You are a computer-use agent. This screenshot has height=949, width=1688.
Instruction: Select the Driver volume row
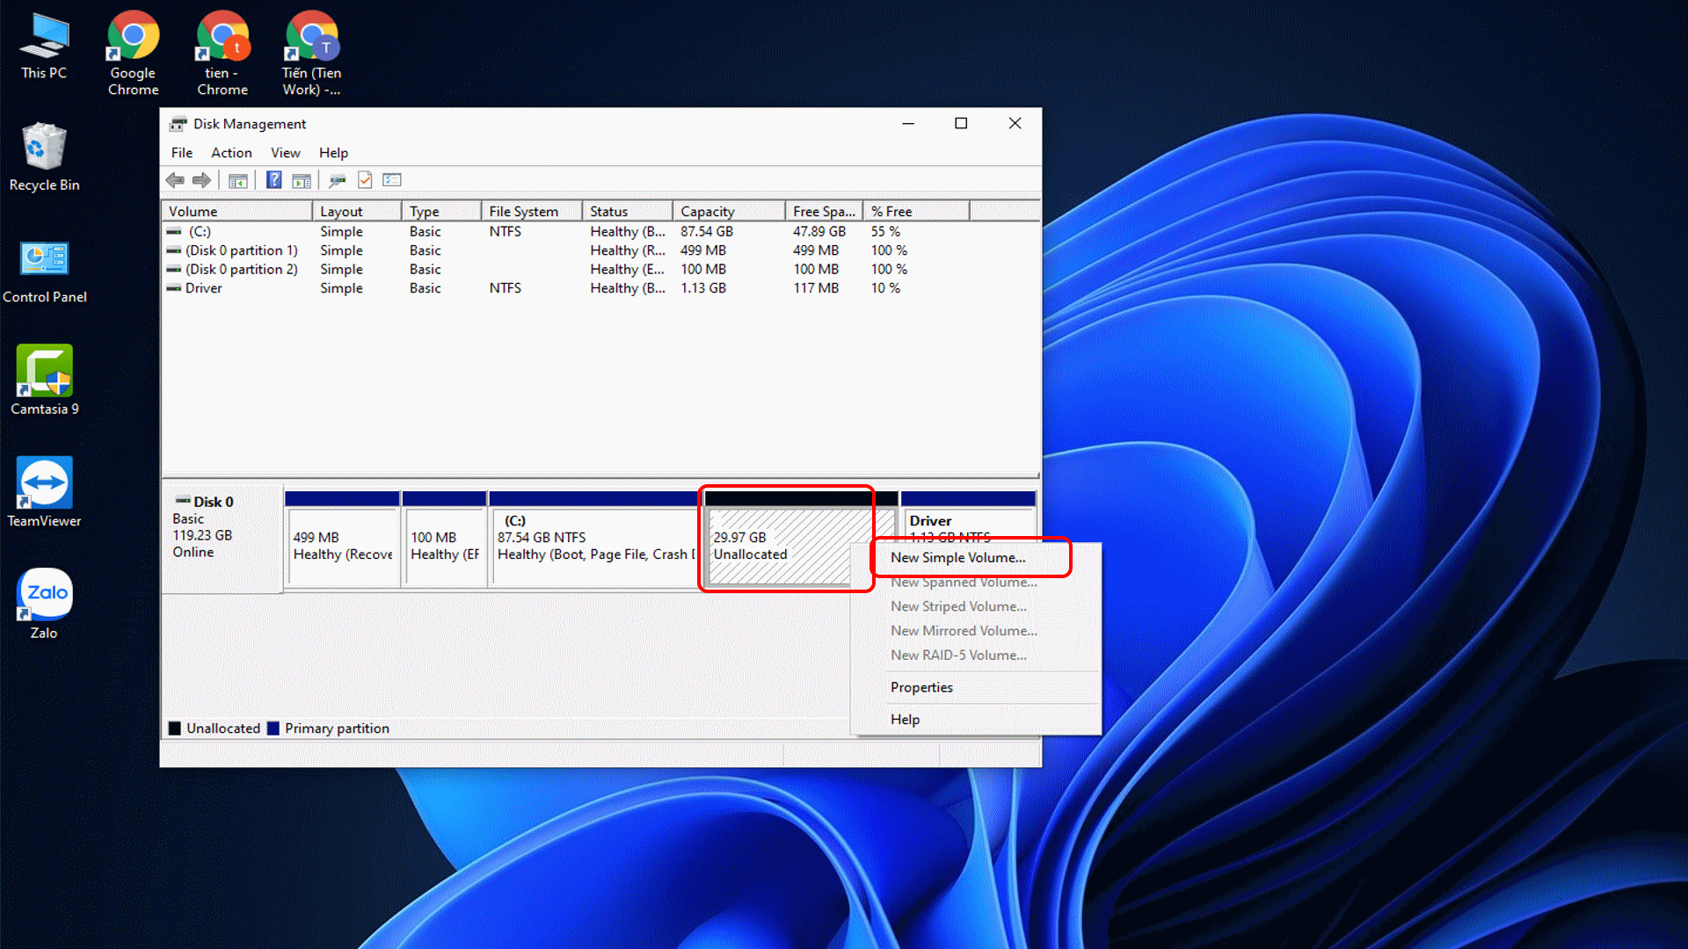(x=203, y=288)
